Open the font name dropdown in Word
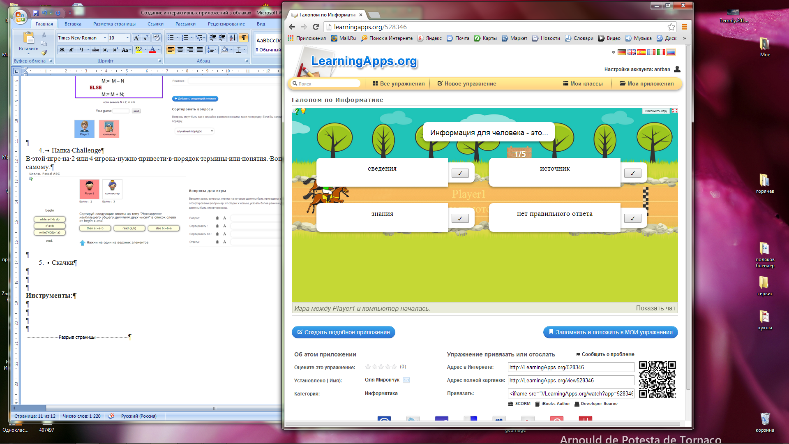This screenshot has height=444, width=789. pyautogui.click(x=105, y=38)
